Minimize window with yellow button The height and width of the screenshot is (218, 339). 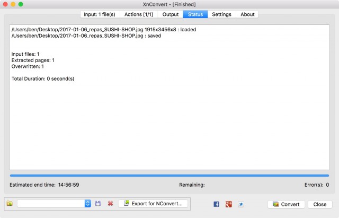pos(13,4)
